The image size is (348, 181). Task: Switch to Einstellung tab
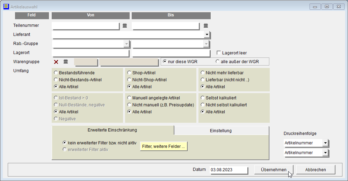(x=221, y=131)
